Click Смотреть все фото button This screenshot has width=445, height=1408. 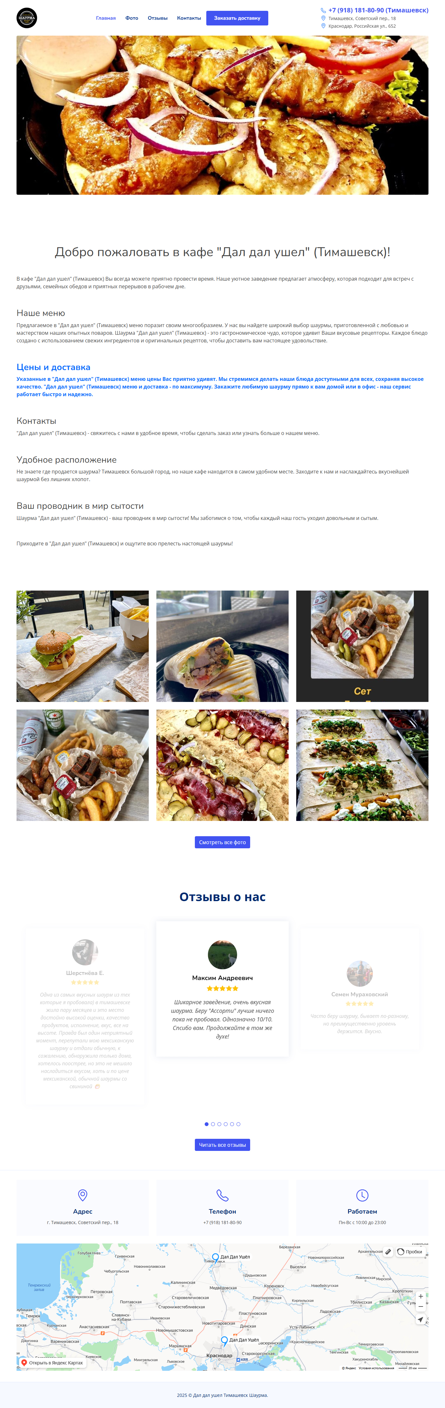(222, 842)
